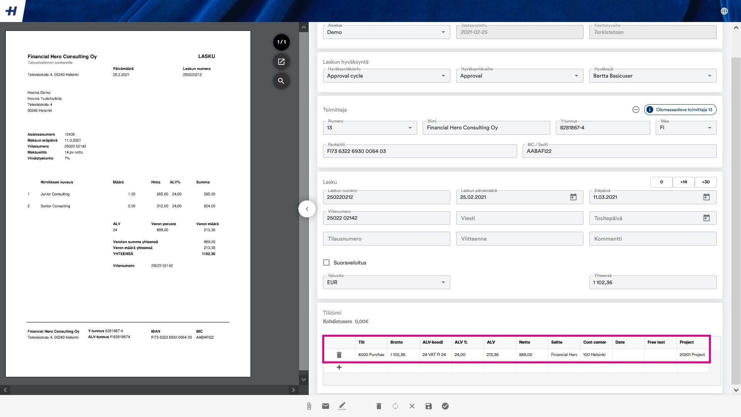Open the Maa FI country dropdown
This screenshot has height=417, width=741.
(x=686, y=128)
